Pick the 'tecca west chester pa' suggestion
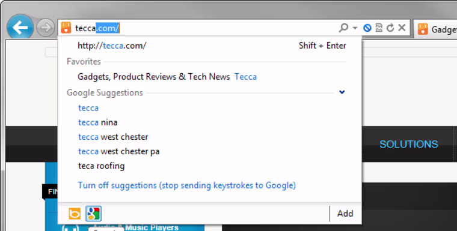457x231 pixels. [118, 152]
